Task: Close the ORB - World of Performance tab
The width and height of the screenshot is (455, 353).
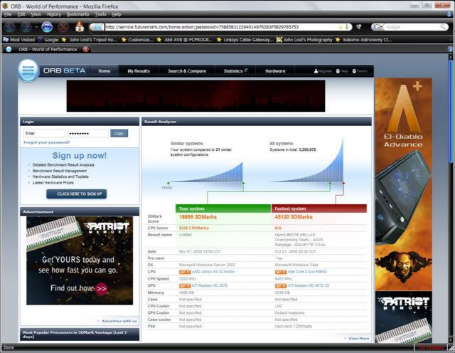Action: [x=85, y=49]
